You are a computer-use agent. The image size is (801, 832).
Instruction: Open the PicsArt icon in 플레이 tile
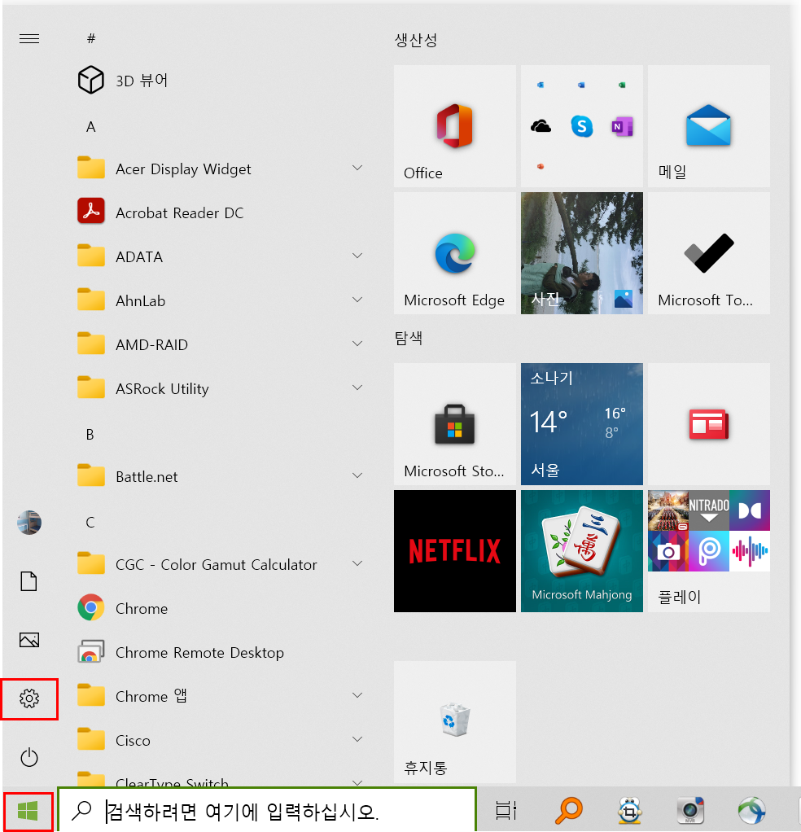(709, 551)
